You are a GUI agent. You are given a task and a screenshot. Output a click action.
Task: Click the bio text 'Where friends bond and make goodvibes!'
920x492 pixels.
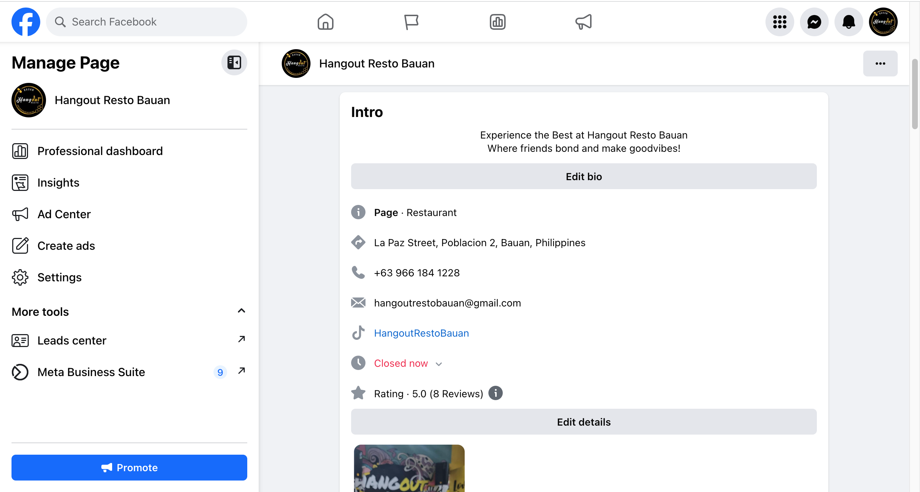click(584, 149)
